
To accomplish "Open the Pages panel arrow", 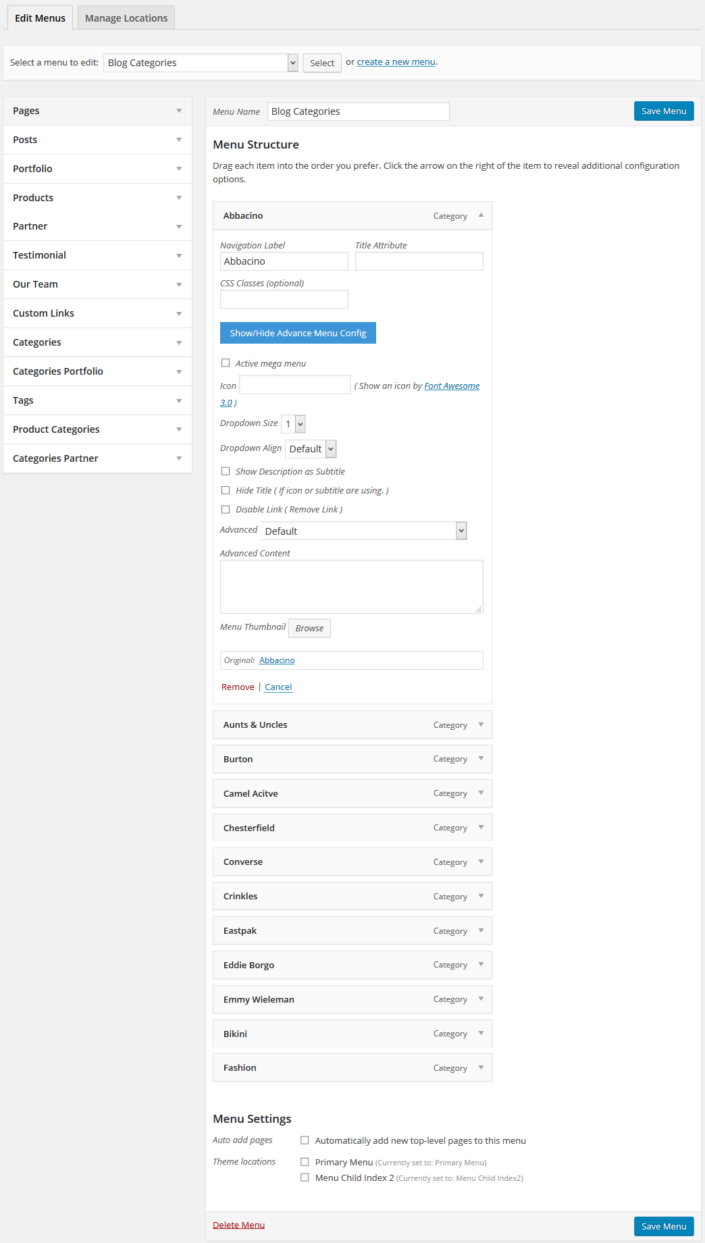I will [179, 111].
